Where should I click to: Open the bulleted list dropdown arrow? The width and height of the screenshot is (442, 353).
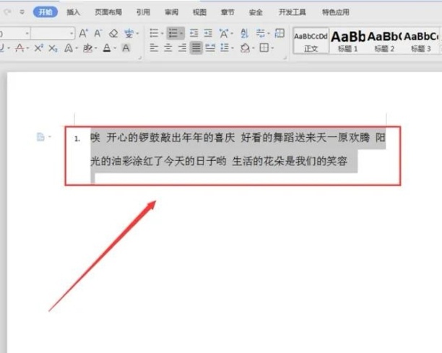[x=162, y=33]
